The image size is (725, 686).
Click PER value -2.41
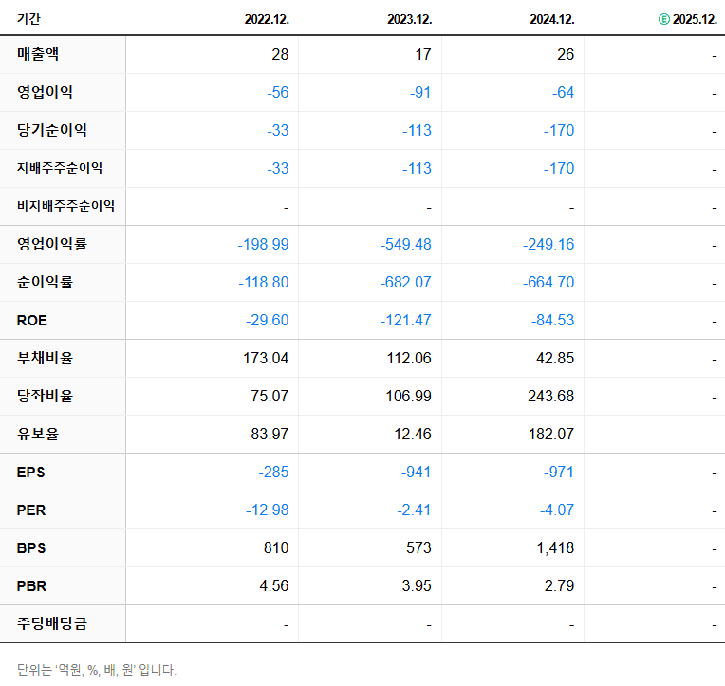click(414, 510)
